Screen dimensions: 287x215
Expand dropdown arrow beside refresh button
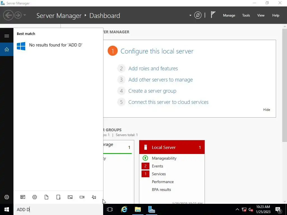190,15
